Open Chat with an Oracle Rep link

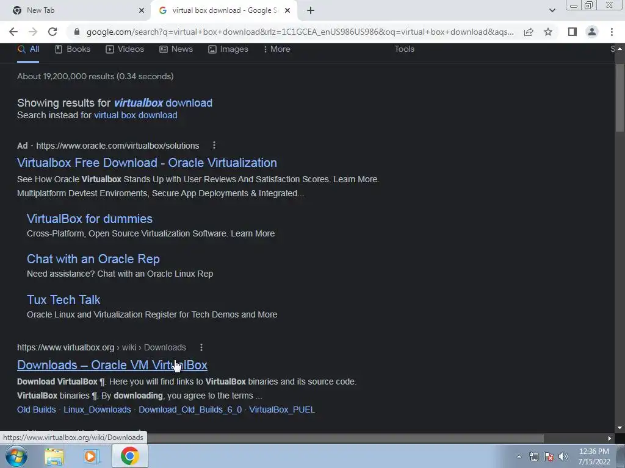93,258
